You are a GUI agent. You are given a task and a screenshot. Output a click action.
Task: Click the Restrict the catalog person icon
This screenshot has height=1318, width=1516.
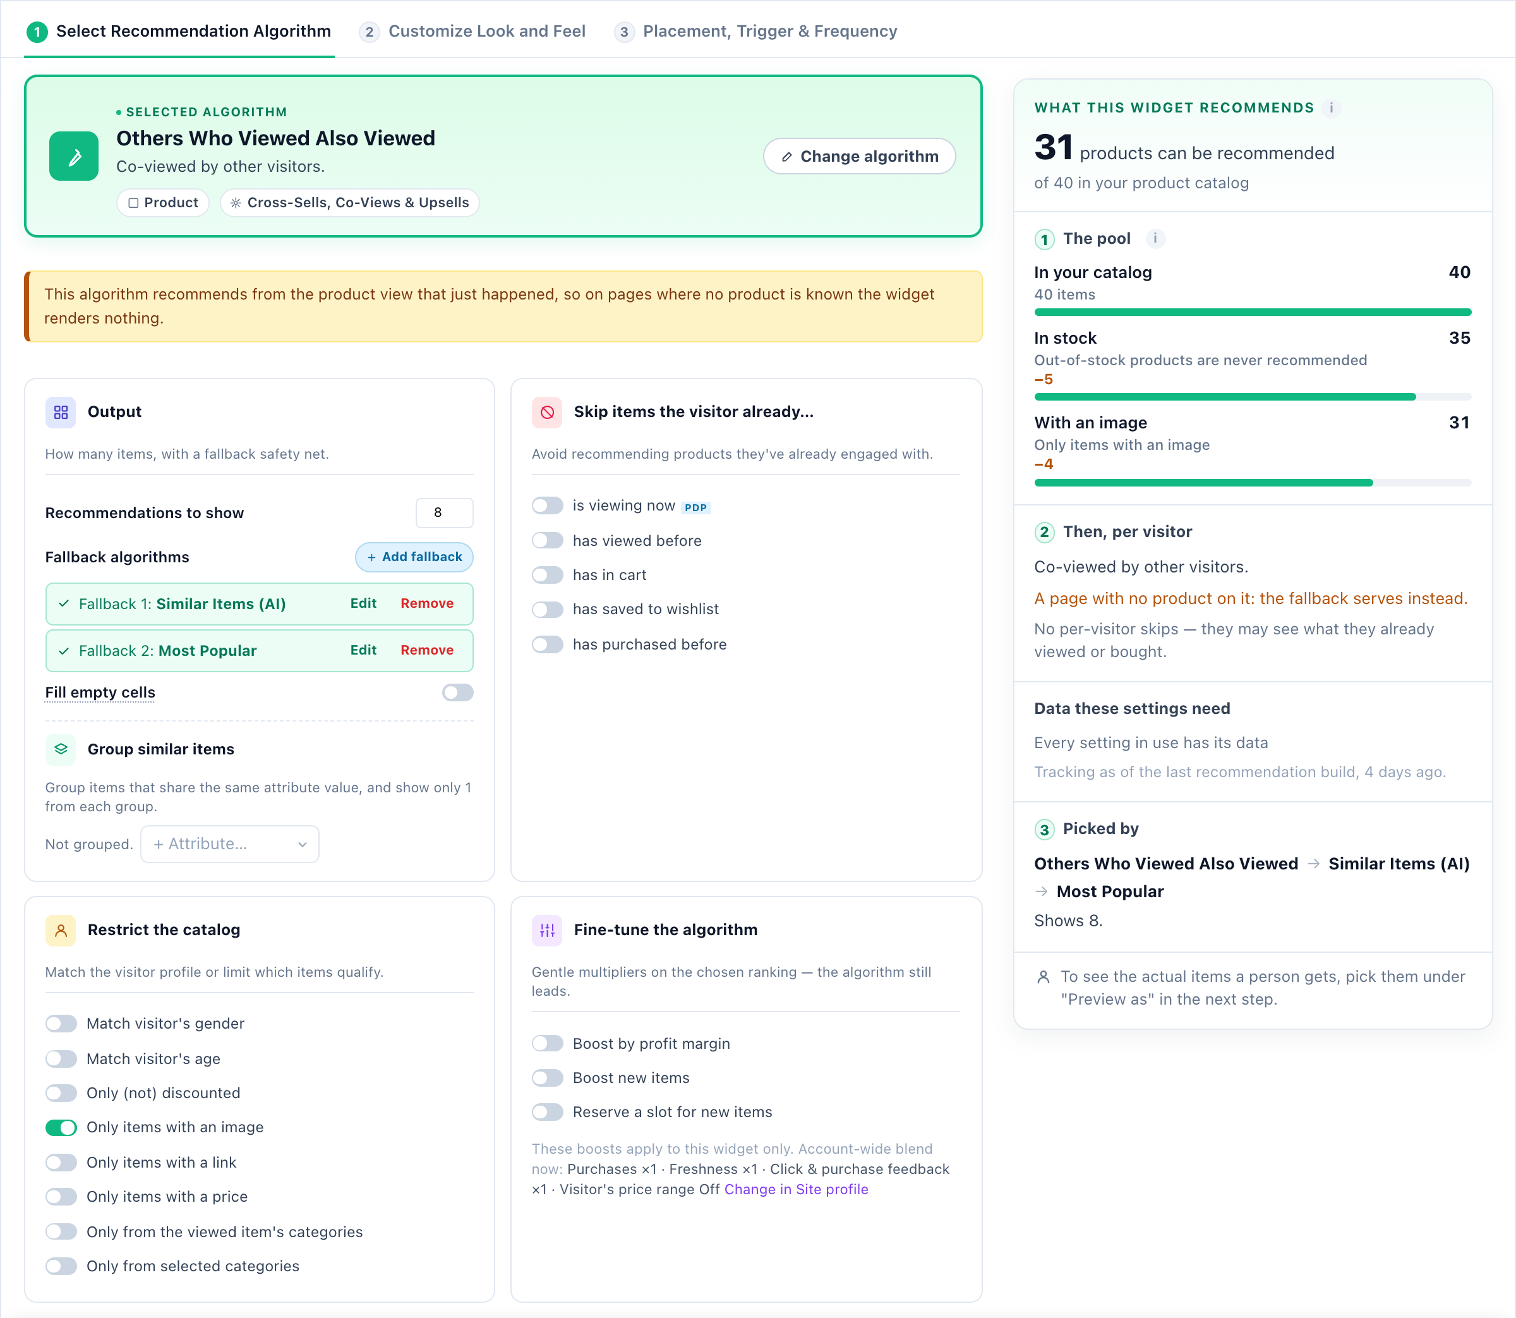[61, 929]
